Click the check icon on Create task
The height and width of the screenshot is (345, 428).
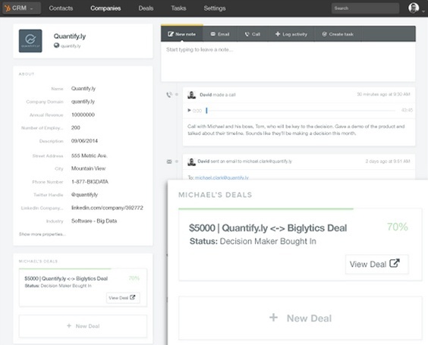coord(324,34)
